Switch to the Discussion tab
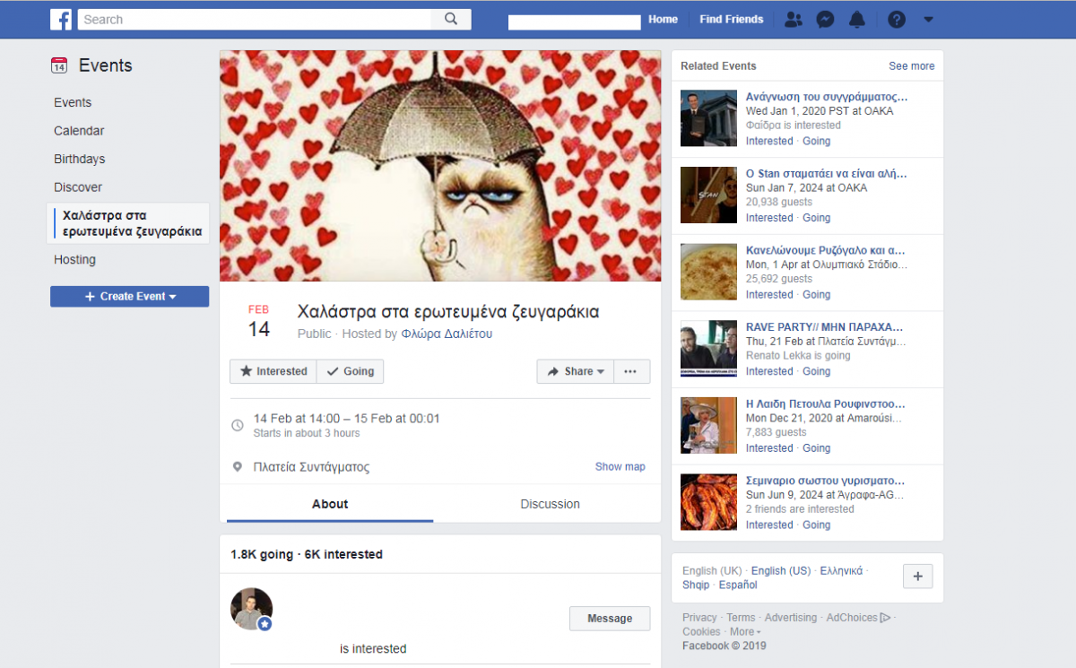Viewport: 1076px width, 668px height. pyautogui.click(x=550, y=504)
